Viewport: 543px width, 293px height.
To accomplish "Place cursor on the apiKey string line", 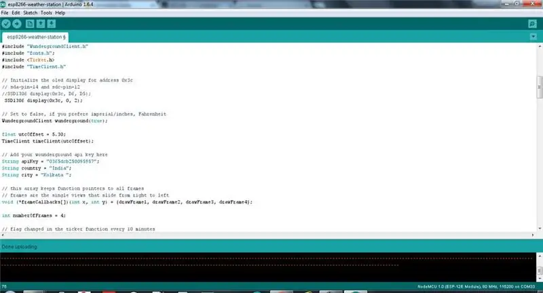I will pos(50,161).
